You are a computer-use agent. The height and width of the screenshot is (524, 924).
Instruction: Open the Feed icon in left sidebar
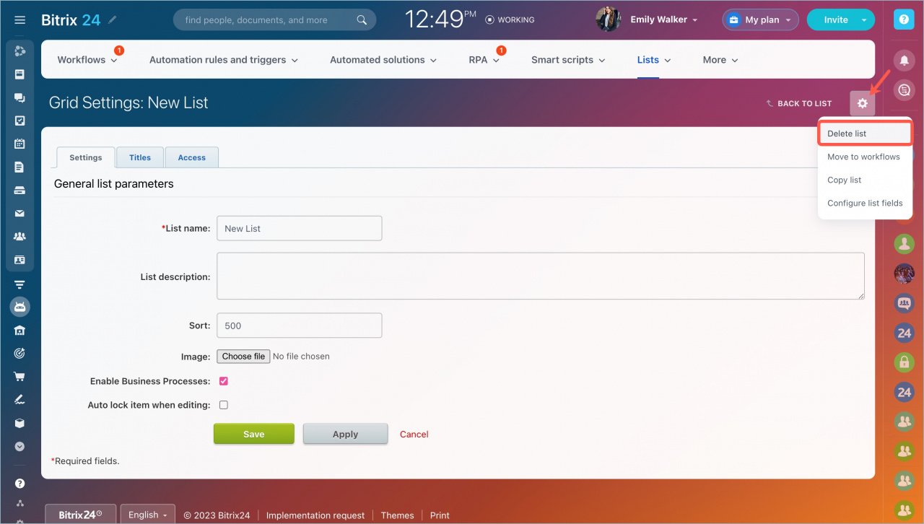click(x=20, y=74)
